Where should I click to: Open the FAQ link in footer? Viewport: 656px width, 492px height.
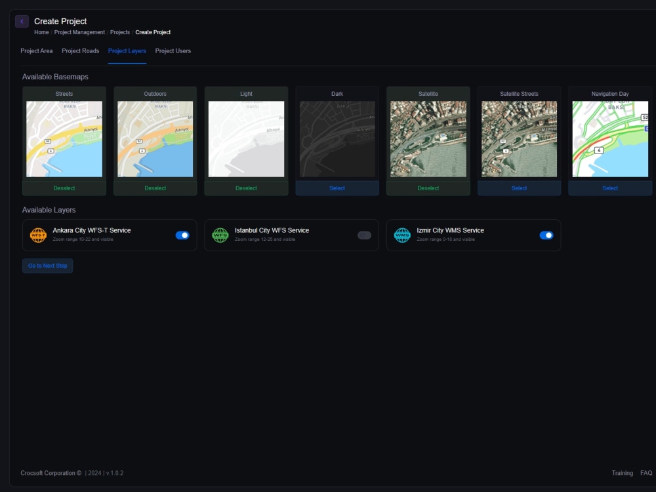[x=646, y=473]
